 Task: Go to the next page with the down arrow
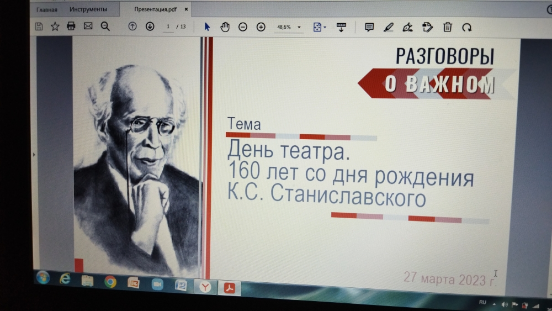pyautogui.click(x=150, y=27)
